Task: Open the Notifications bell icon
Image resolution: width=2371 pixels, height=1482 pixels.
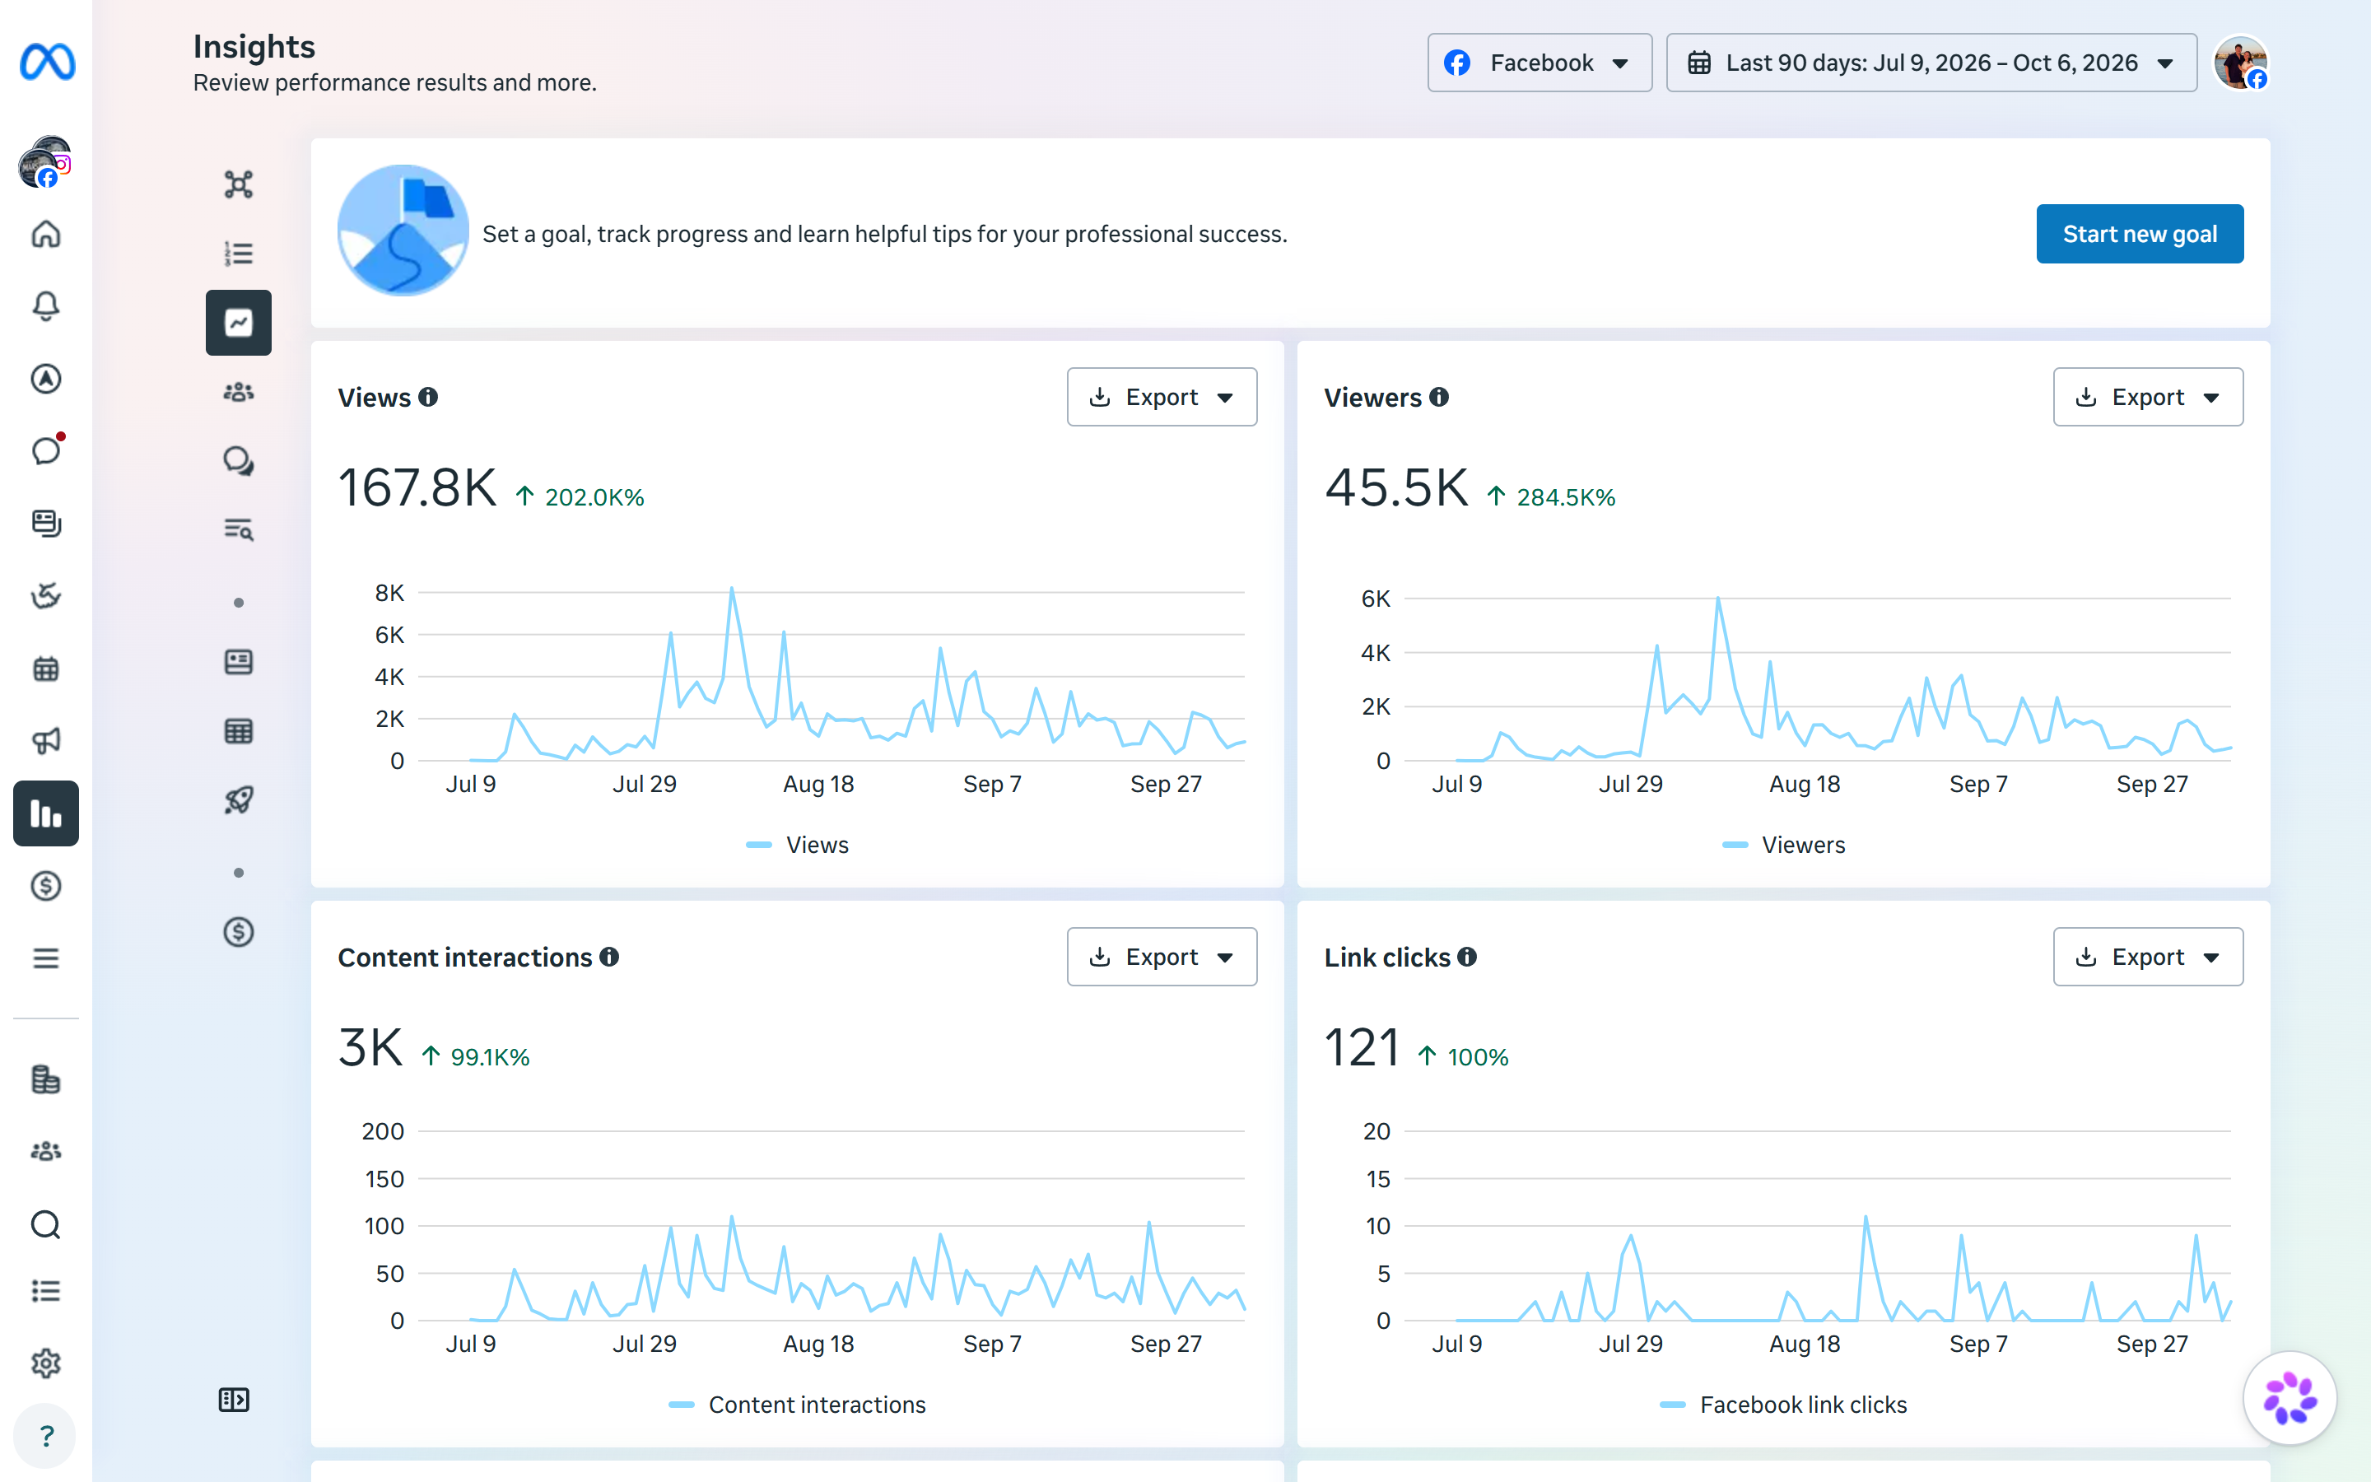Action: [x=46, y=305]
